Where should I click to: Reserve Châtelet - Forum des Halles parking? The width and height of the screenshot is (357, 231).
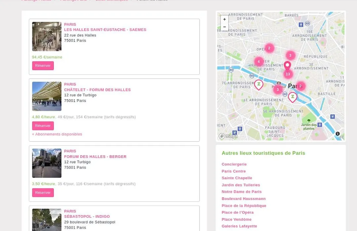point(43,126)
